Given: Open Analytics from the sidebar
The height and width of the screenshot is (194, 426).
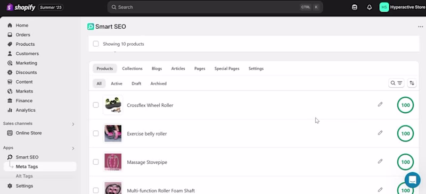Looking at the screenshot, I should point(26,110).
